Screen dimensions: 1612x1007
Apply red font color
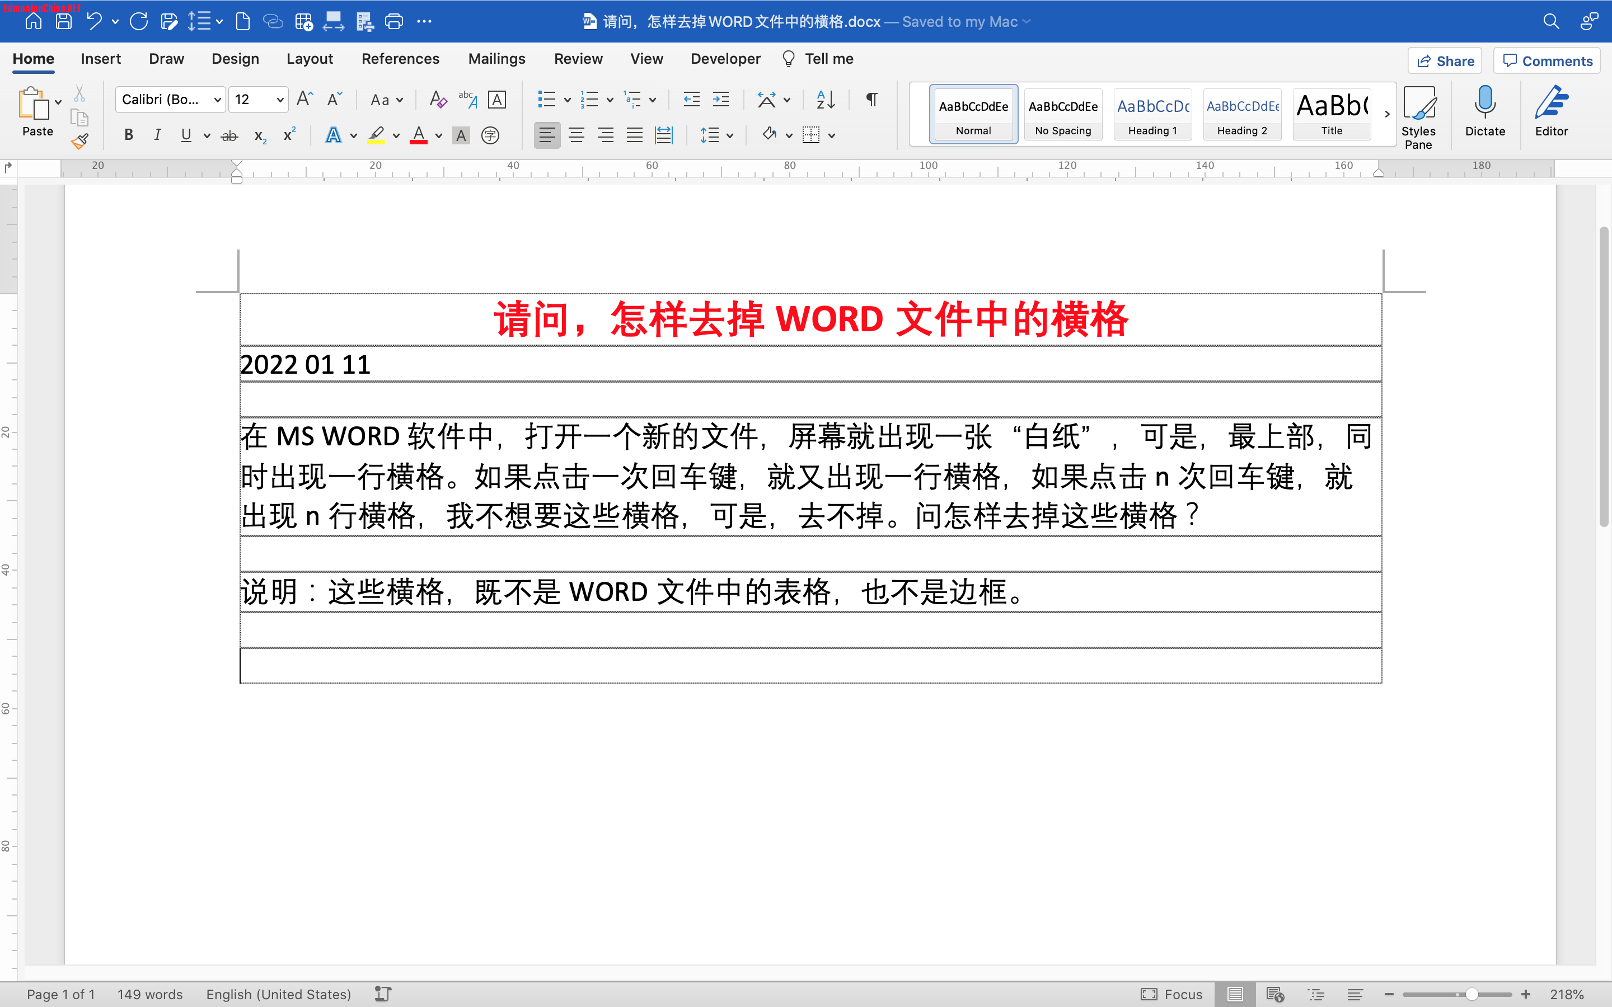[x=418, y=135]
